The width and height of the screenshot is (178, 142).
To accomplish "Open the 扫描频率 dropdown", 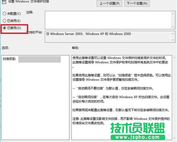I will (x=39, y=59).
